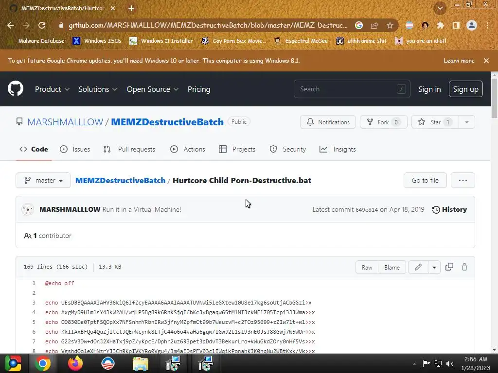Expand the Open Source menu

click(x=152, y=89)
